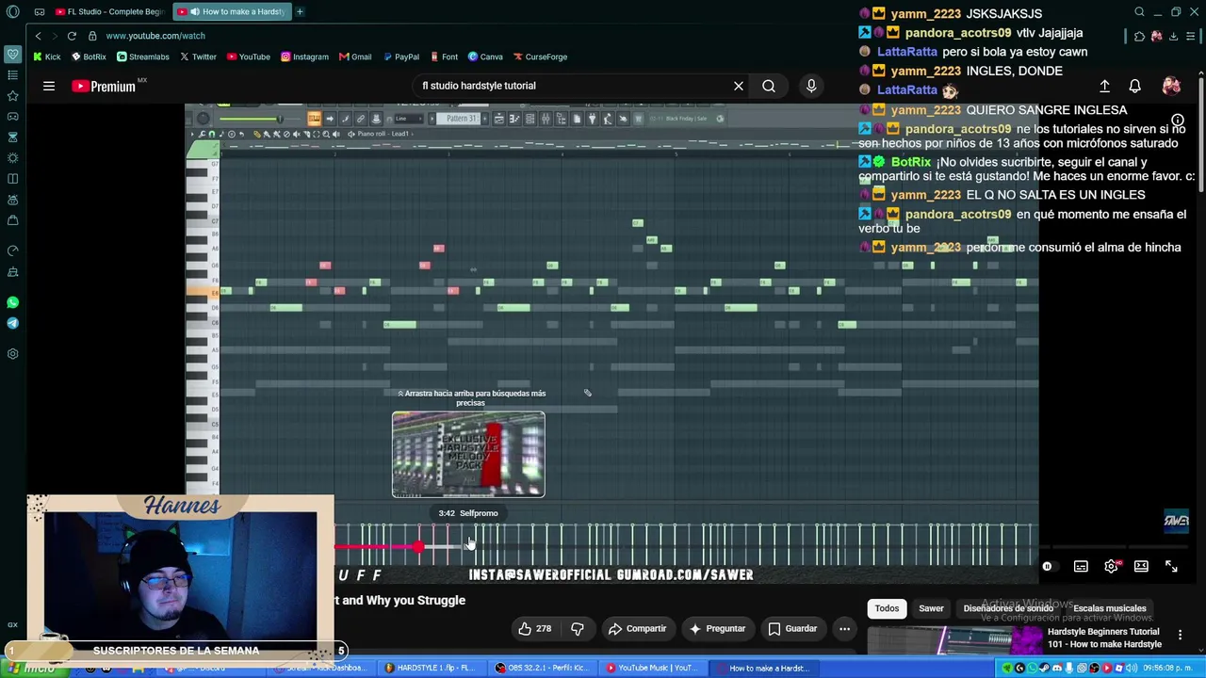Screen dimensions: 1206x678
Task: Open browser downloads icon
Action: (x=1173, y=36)
